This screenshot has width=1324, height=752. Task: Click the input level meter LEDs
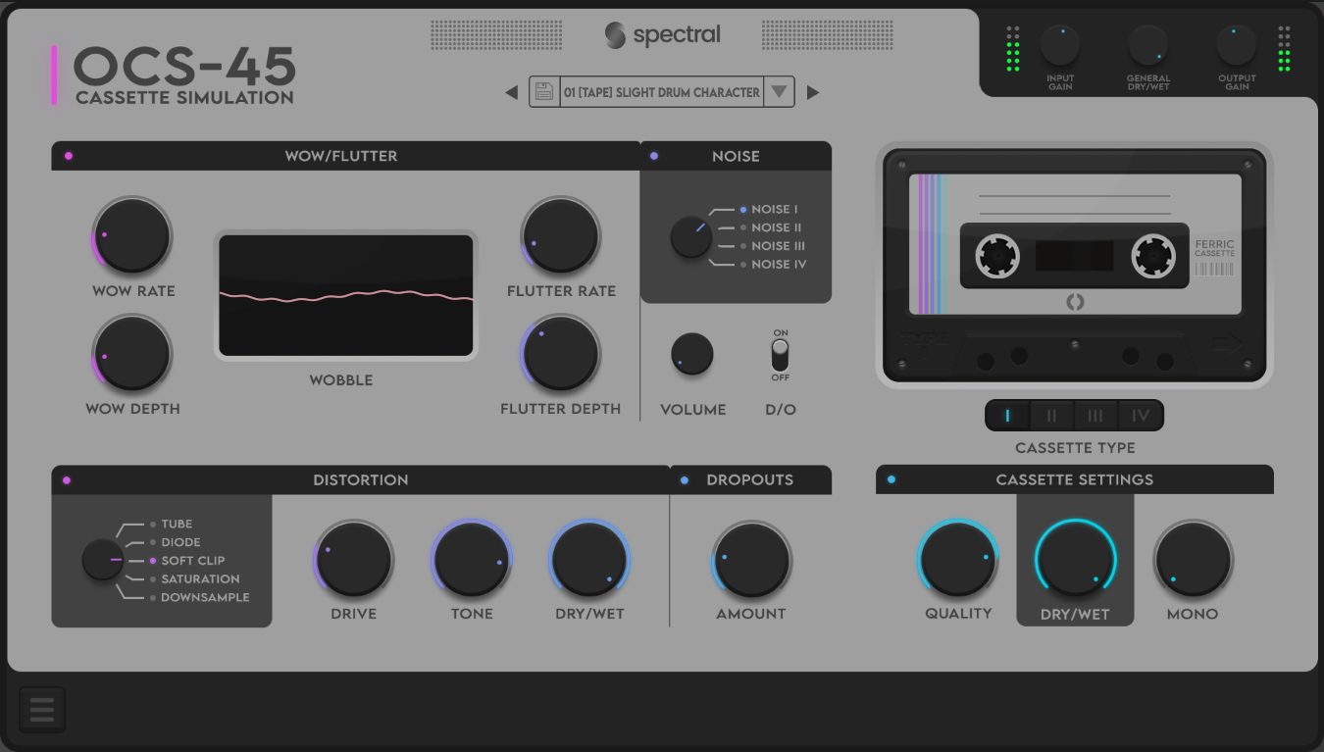(1013, 49)
